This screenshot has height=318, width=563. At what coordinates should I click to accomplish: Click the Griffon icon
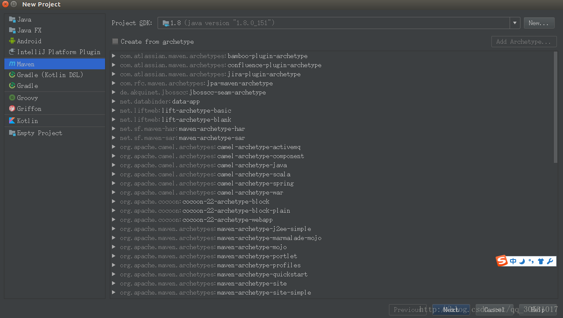click(12, 109)
